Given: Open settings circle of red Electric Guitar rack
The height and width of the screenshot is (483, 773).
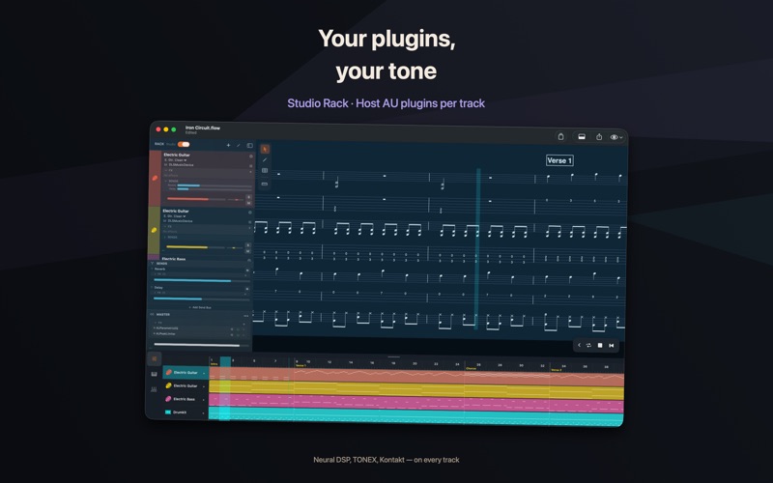Looking at the screenshot, I should tap(251, 156).
